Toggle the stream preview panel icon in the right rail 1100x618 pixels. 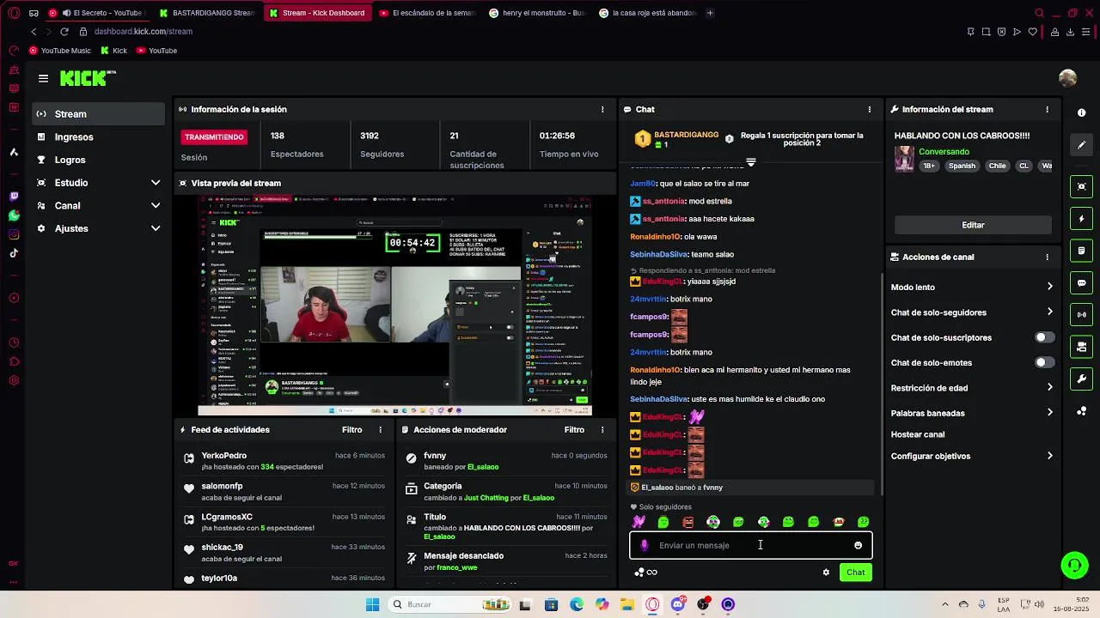point(1081,186)
